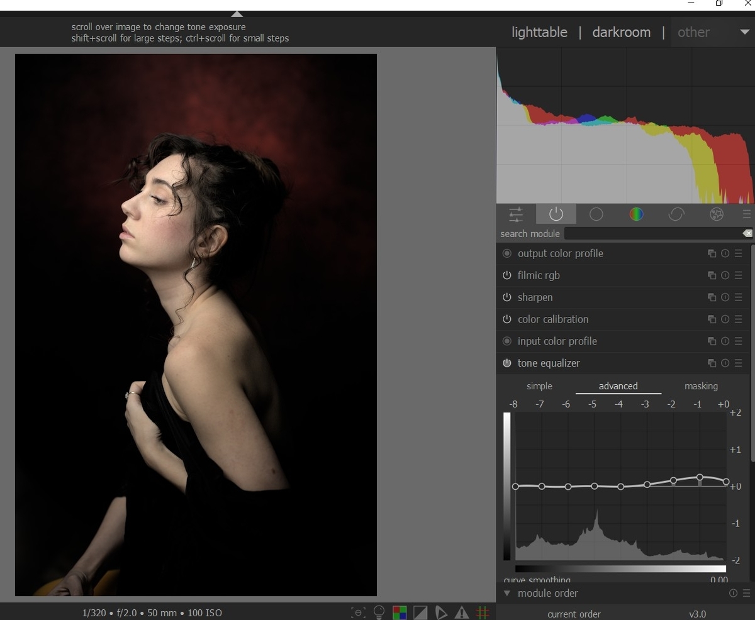Click exposure info '1/320 • f/2.0 • 50 mm'

click(x=130, y=612)
